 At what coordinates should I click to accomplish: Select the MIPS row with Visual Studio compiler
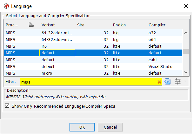pos(93,66)
